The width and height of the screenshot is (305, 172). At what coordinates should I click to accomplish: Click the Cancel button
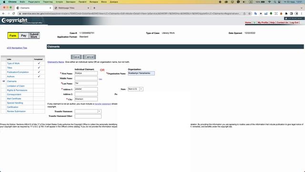click(x=89, y=57)
